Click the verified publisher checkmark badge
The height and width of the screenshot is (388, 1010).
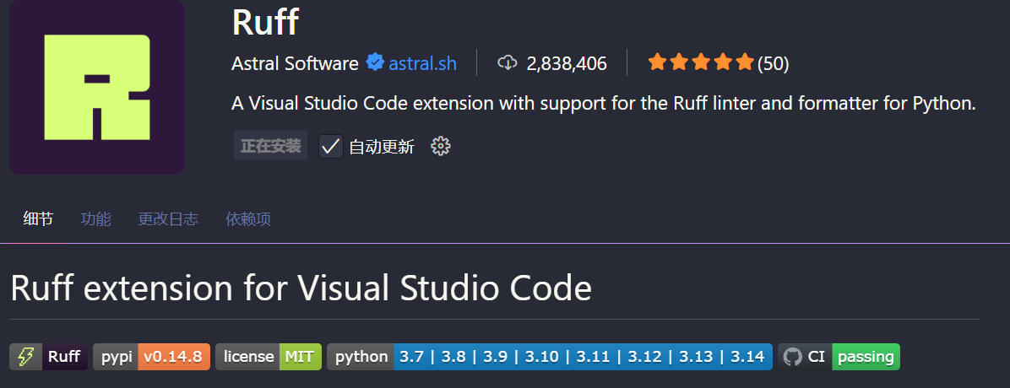click(x=374, y=63)
